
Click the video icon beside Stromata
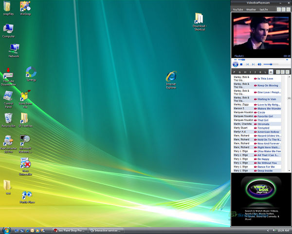point(255,124)
